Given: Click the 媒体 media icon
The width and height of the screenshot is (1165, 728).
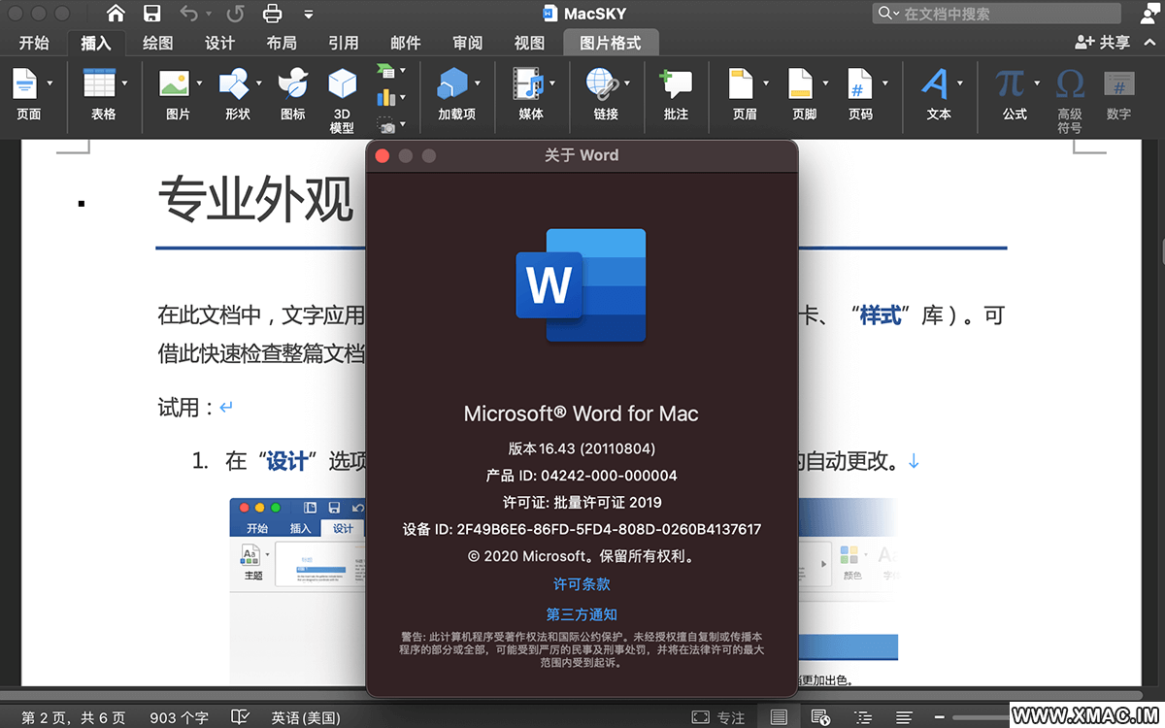Looking at the screenshot, I should [x=528, y=84].
